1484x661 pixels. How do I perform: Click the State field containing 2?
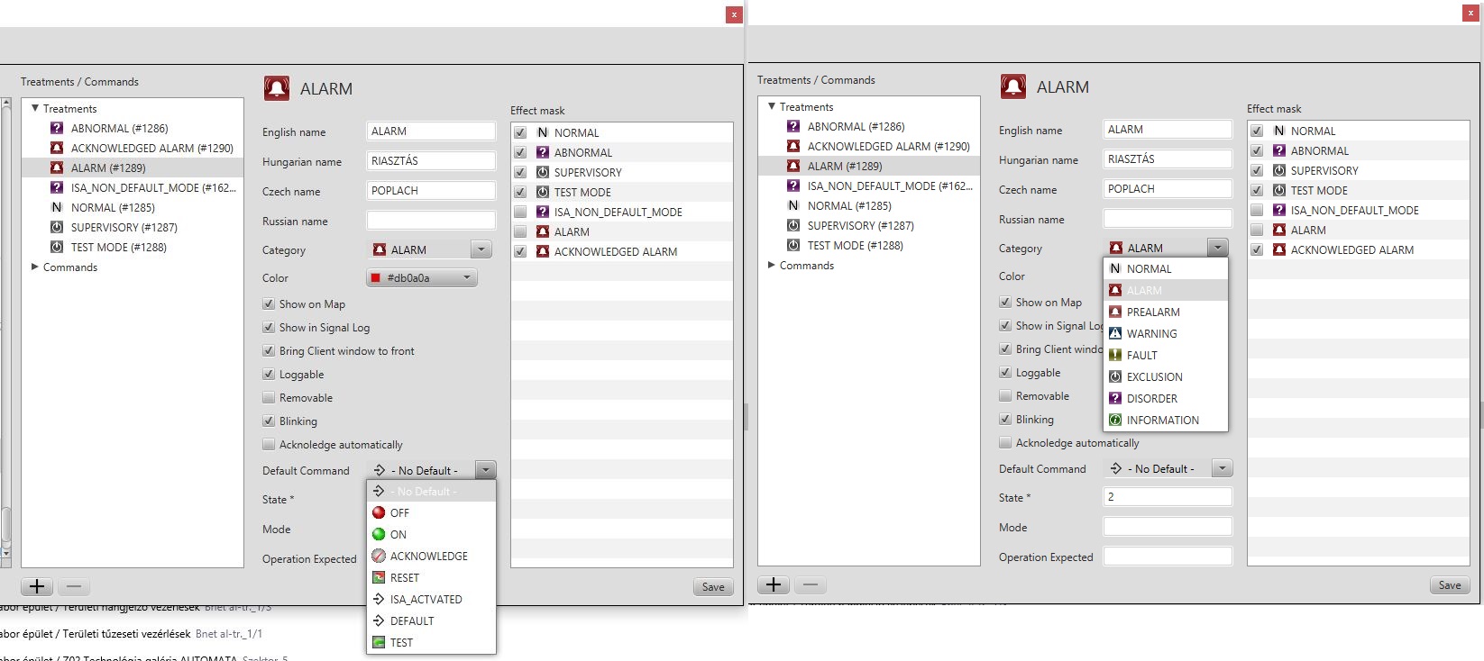tap(1167, 496)
